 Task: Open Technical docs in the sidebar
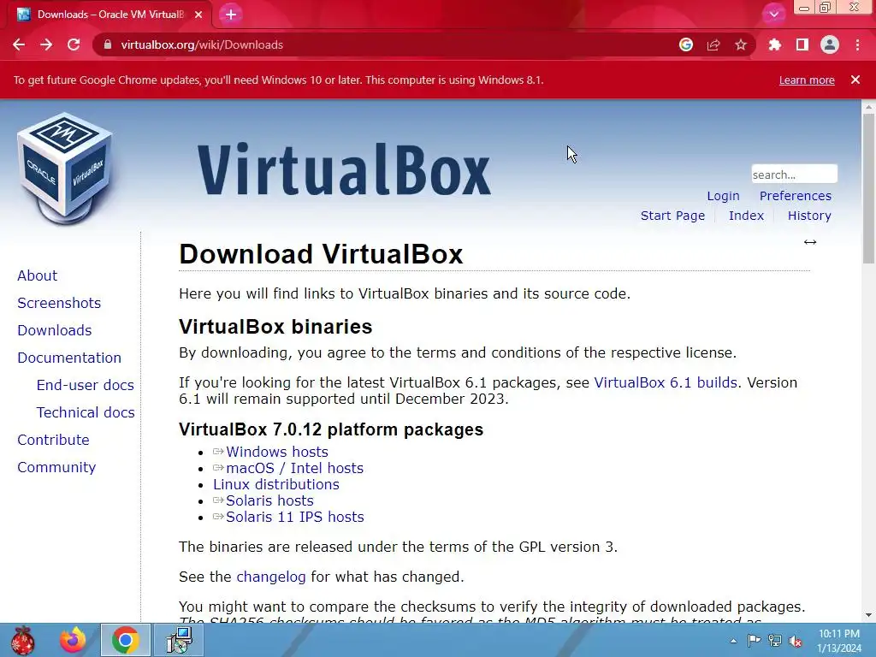[x=86, y=412]
